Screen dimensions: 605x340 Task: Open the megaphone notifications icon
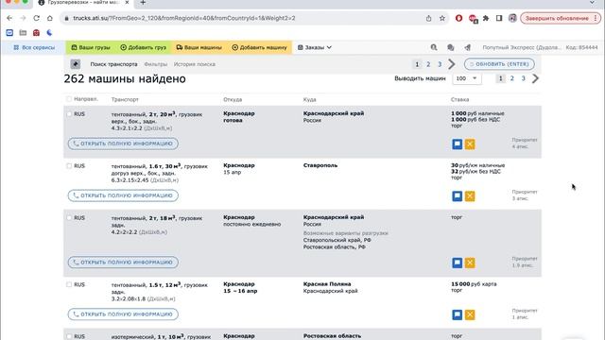click(x=467, y=47)
